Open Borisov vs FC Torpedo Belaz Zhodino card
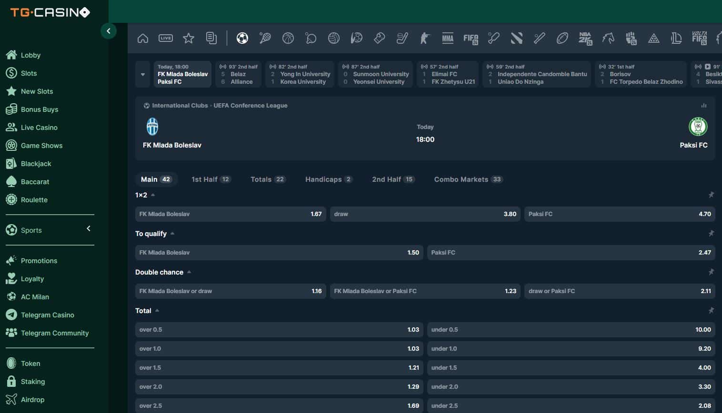The image size is (722, 413). (641, 74)
